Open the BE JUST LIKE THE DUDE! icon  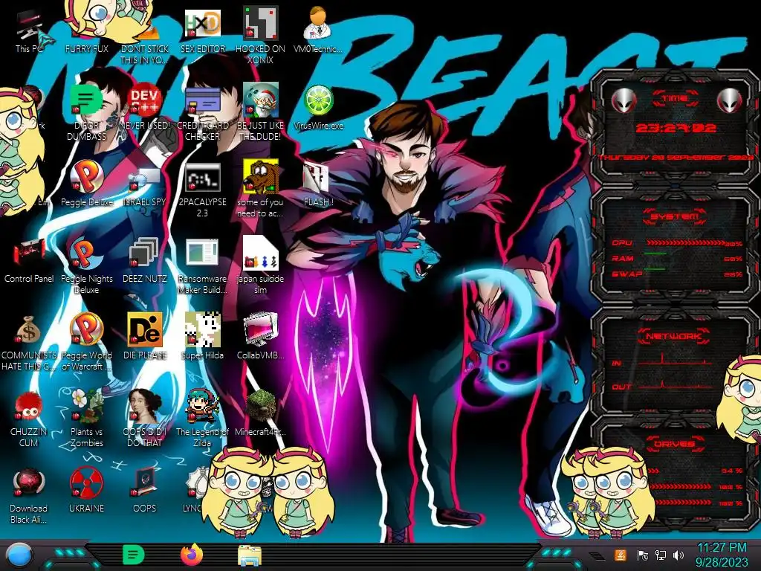tap(260, 112)
